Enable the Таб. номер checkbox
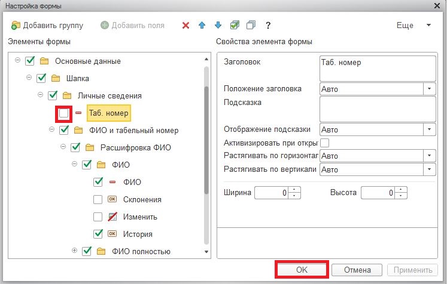Screen dimensions: 447x284 [x=63, y=113]
